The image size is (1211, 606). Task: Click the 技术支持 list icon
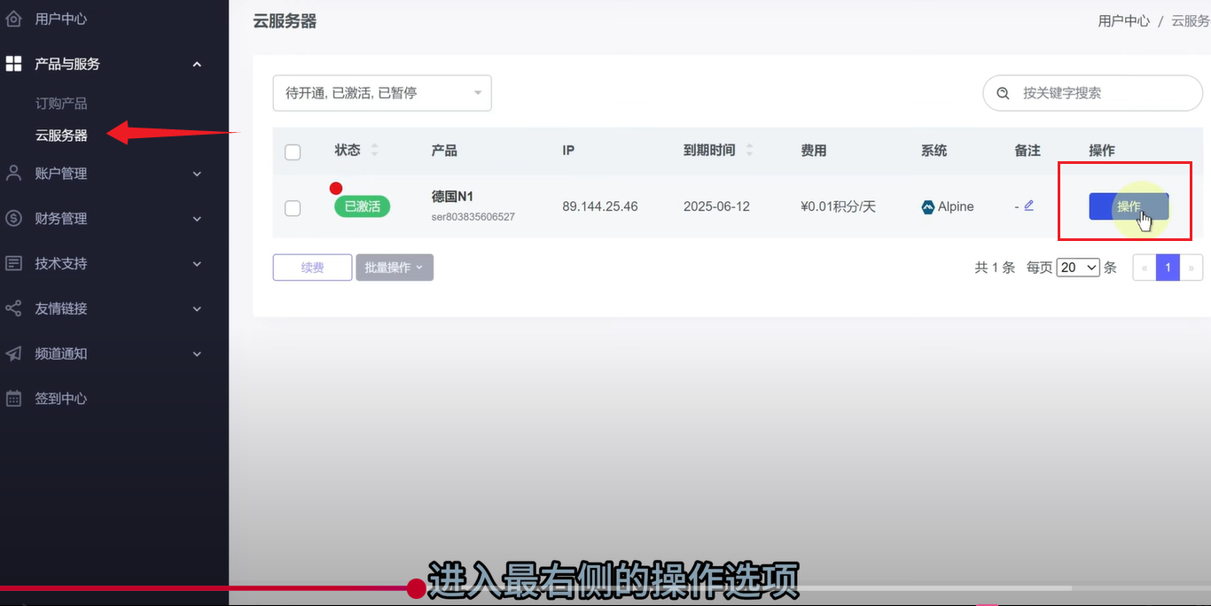click(x=13, y=263)
